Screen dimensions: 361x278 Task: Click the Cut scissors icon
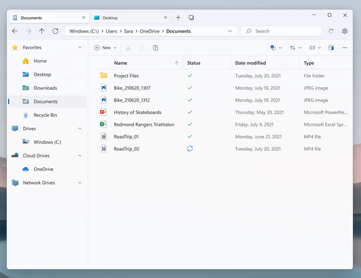point(128,47)
